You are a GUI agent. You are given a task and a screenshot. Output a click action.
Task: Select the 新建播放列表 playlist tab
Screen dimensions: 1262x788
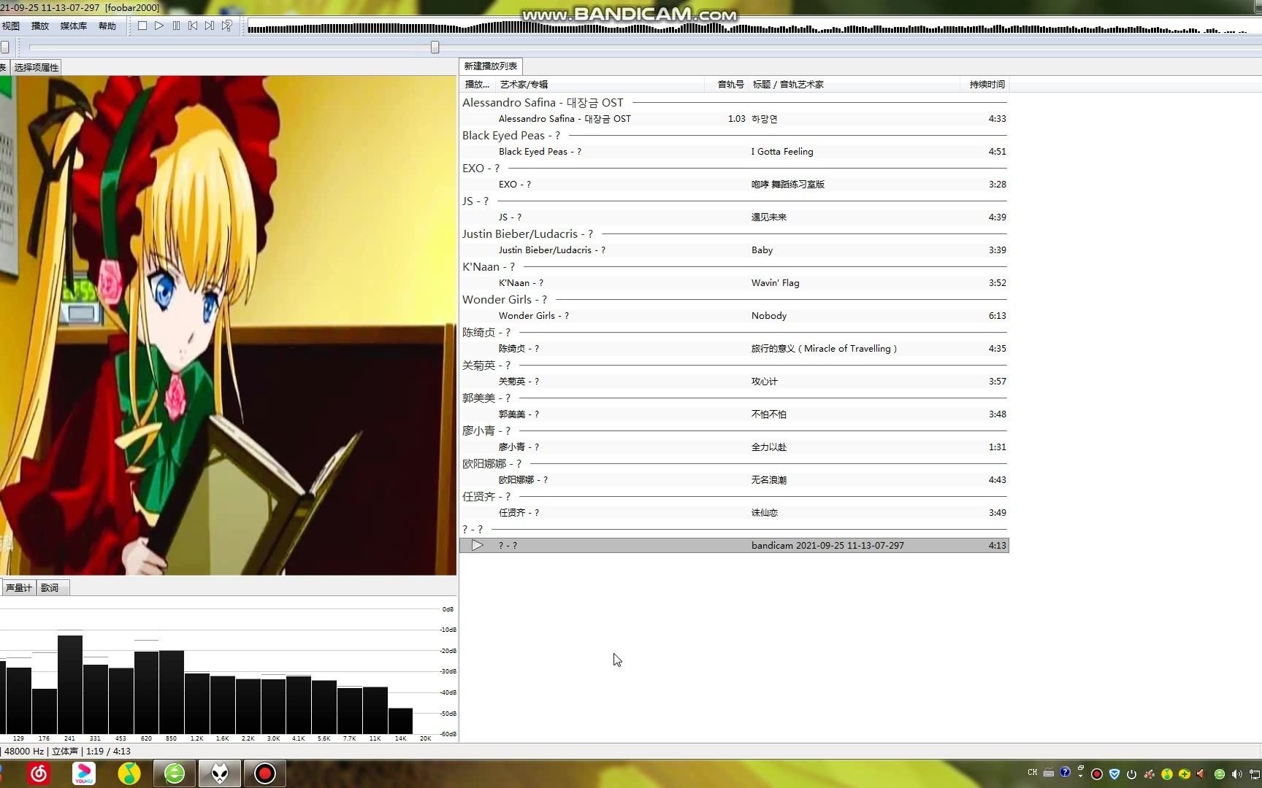click(x=491, y=66)
